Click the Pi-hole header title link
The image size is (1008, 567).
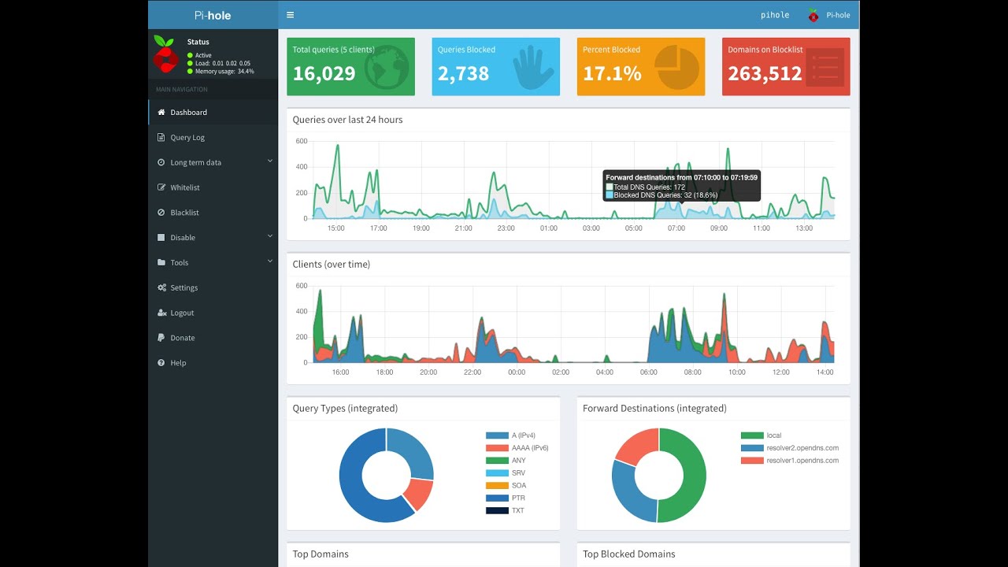coord(213,15)
